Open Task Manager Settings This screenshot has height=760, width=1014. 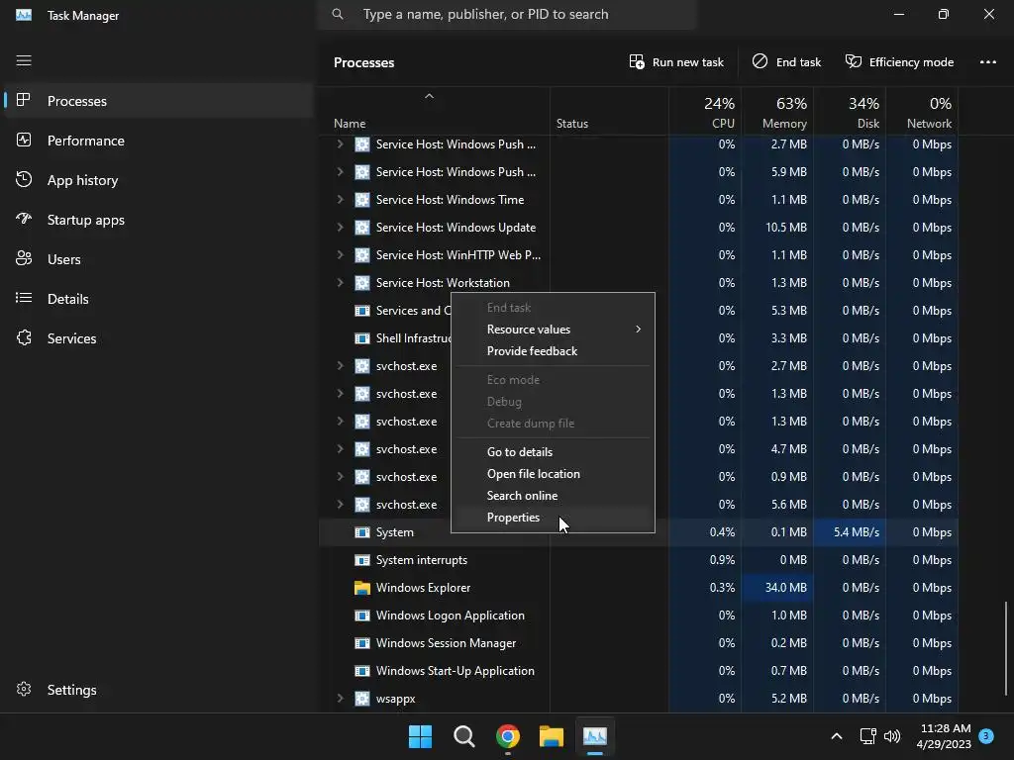point(158,690)
